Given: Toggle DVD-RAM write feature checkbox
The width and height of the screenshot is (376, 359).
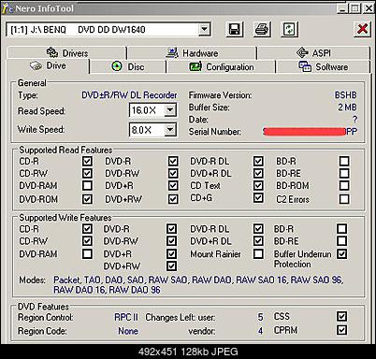Looking at the screenshot, I should coord(87,254).
